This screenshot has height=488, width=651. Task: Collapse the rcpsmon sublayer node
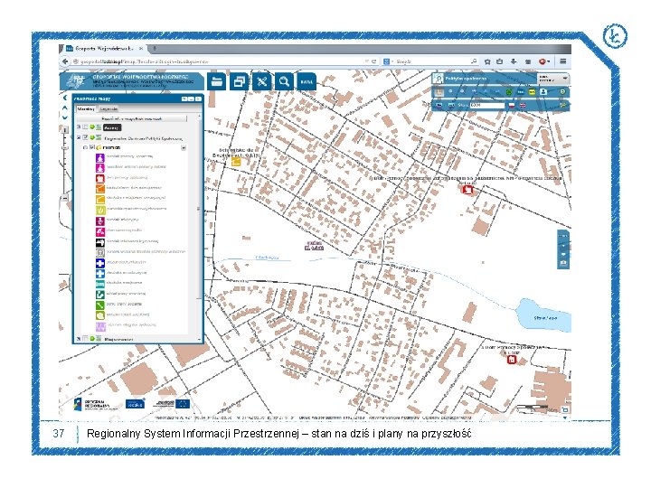pyautogui.click(x=86, y=147)
